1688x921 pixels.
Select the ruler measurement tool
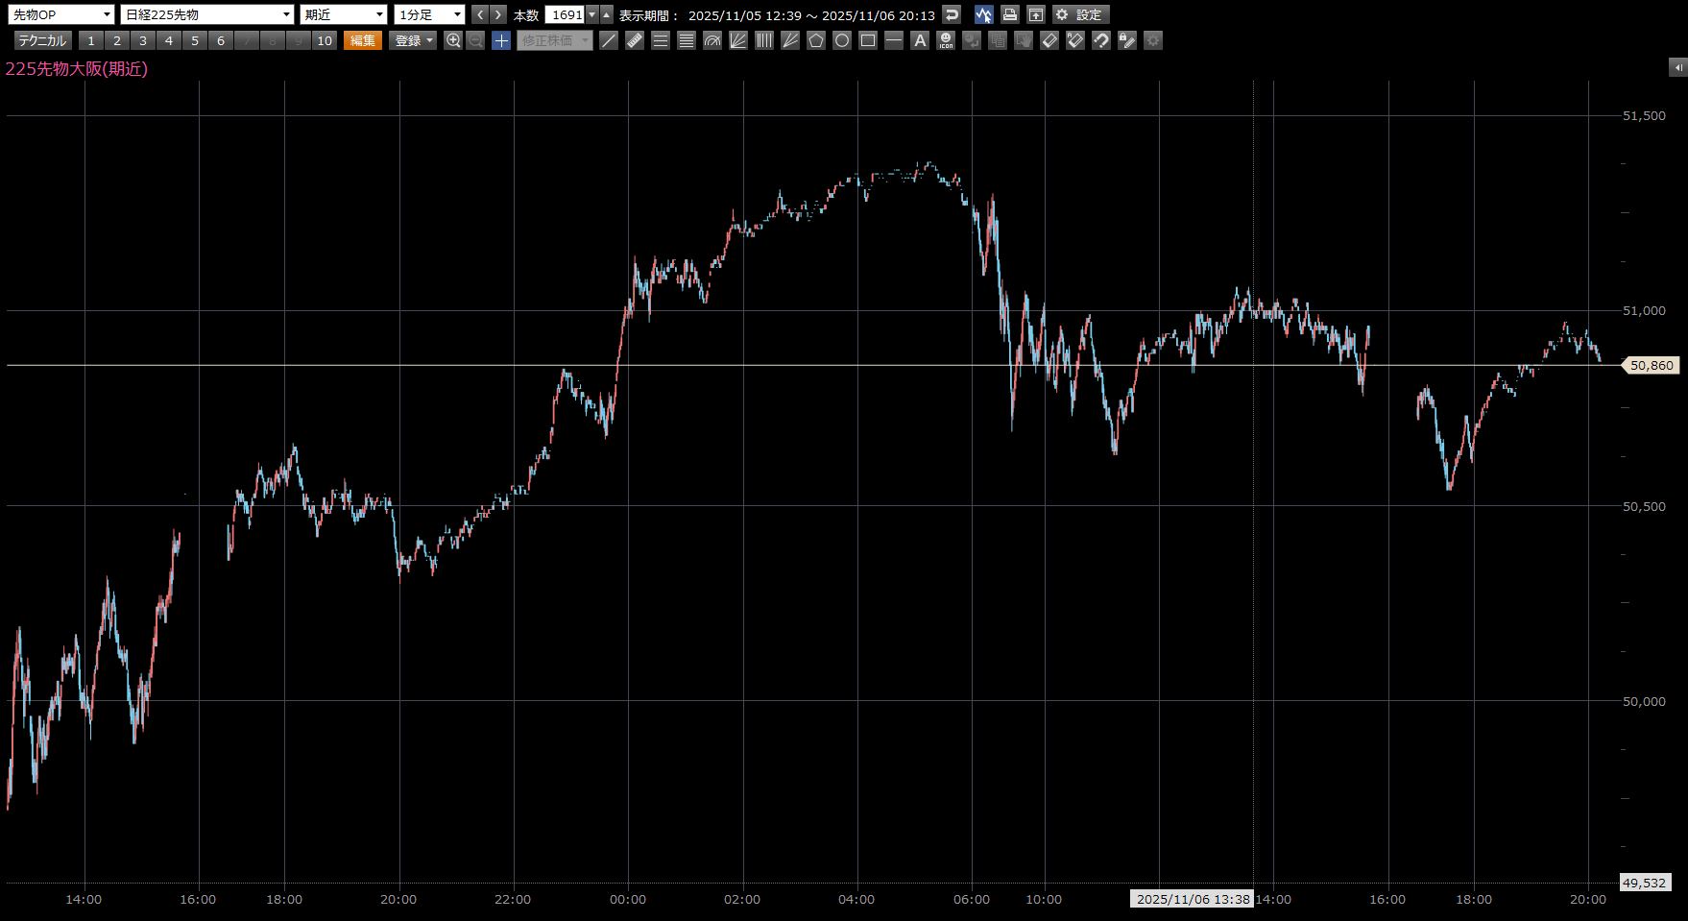click(x=635, y=40)
